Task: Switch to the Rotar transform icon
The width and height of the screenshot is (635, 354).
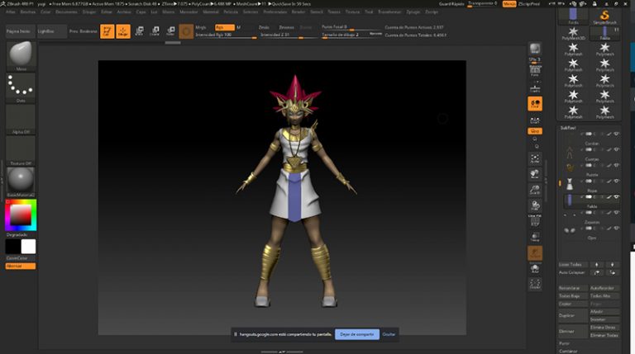Action: 170,31
